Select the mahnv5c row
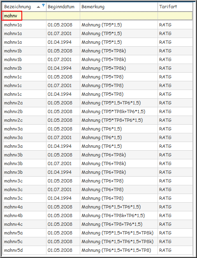 point(98,241)
